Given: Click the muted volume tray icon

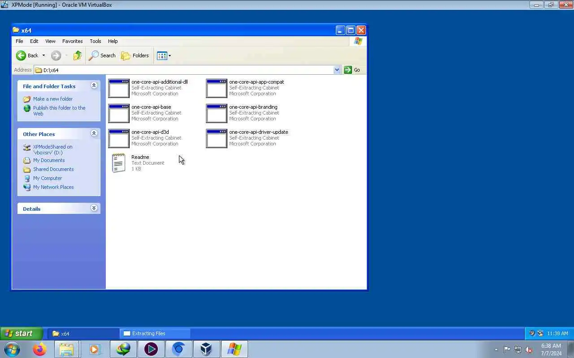Looking at the screenshot, I should pos(529,349).
